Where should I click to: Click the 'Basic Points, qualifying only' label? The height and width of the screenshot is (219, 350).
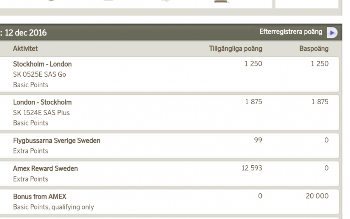click(x=53, y=207)
